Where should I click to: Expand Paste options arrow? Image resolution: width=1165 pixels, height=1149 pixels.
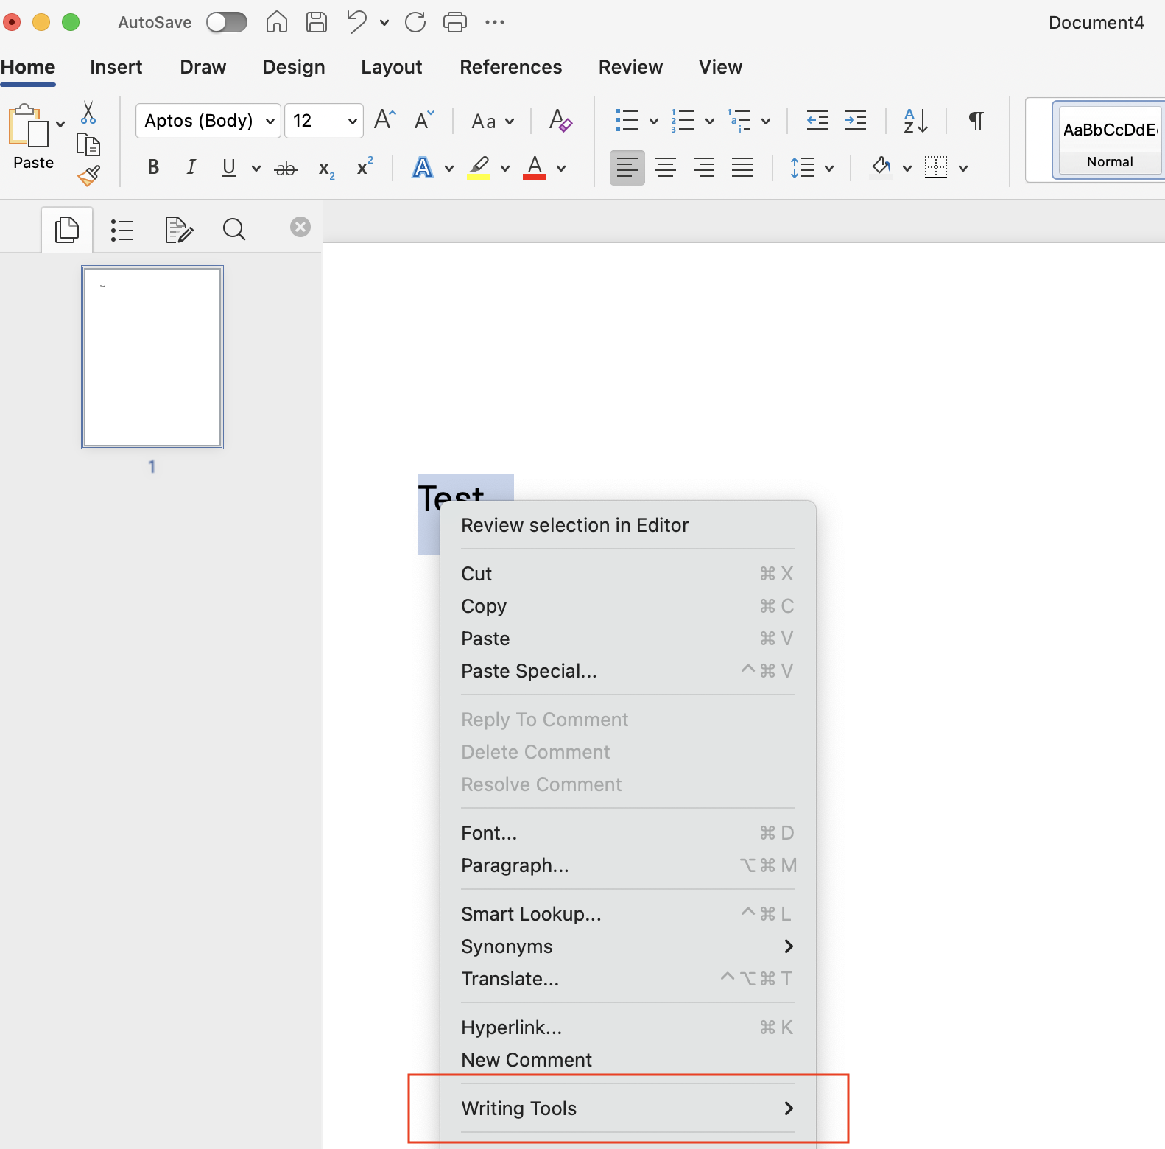pos(60,124)
